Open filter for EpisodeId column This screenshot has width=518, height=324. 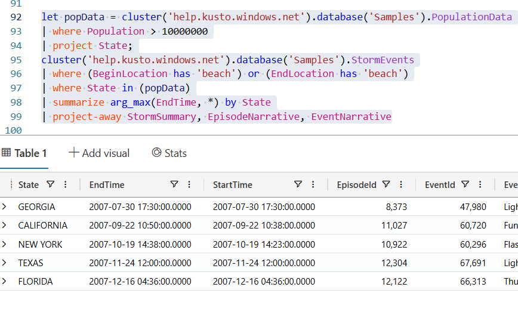386,185
